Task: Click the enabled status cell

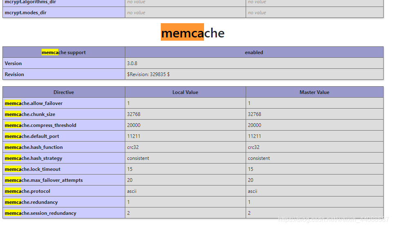Action: pos(254,52)
